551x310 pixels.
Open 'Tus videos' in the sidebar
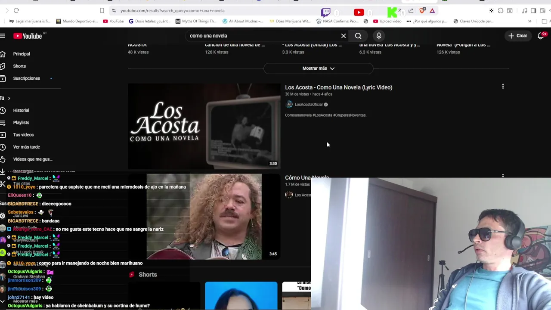tap(23, 135)
